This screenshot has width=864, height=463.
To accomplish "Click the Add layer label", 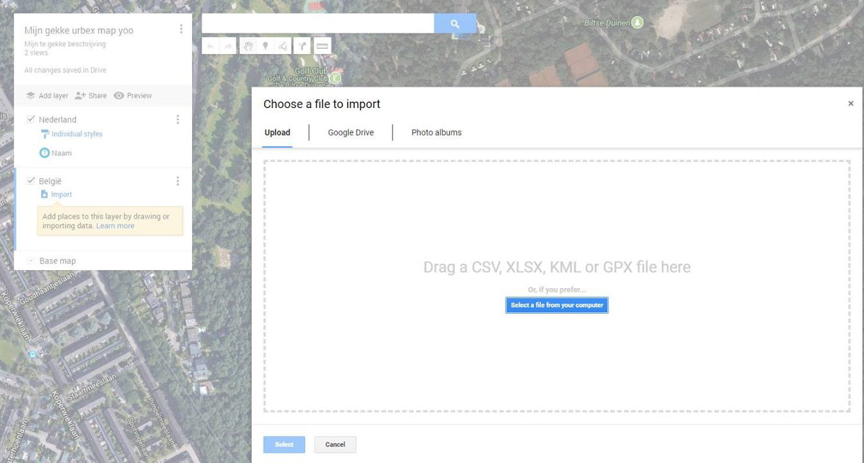I will (53, 96).
